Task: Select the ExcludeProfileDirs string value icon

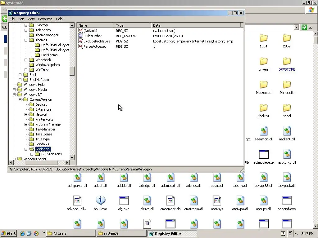Action: [x=81, y=41]
